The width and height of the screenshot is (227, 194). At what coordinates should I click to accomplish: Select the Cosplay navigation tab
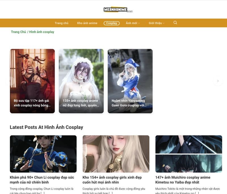click(x=112, y=23)
